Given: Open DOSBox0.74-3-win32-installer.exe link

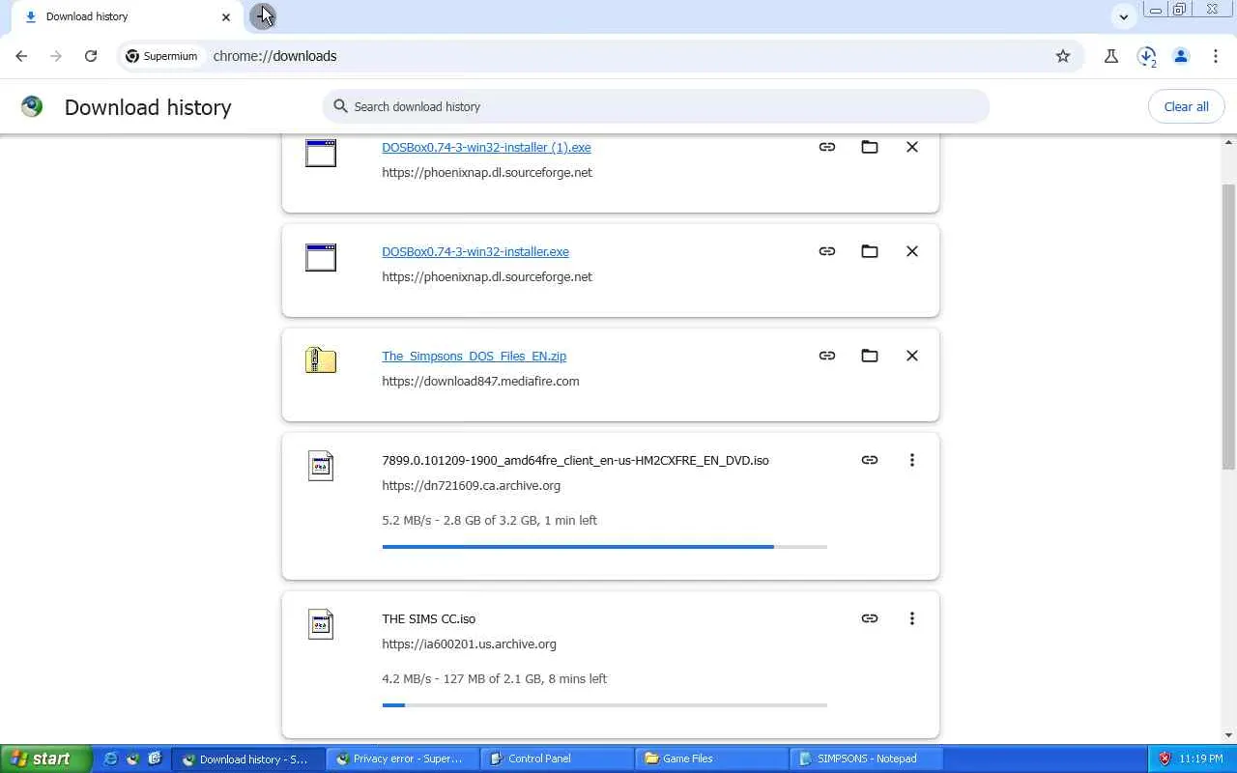Looking at the screenshot, I should (475, 251).
